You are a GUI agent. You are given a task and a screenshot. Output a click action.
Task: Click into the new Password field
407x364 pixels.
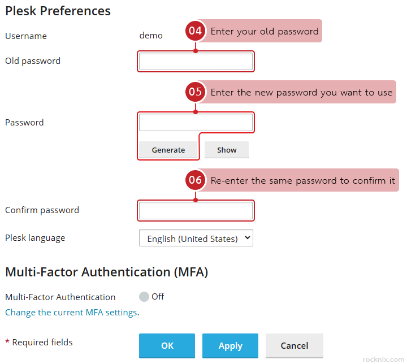196,123
